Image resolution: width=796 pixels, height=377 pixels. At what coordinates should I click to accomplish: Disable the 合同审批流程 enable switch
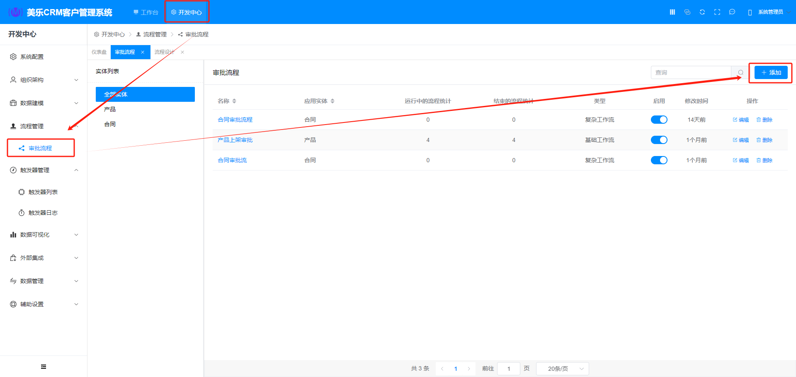click(x=659, y=120)
